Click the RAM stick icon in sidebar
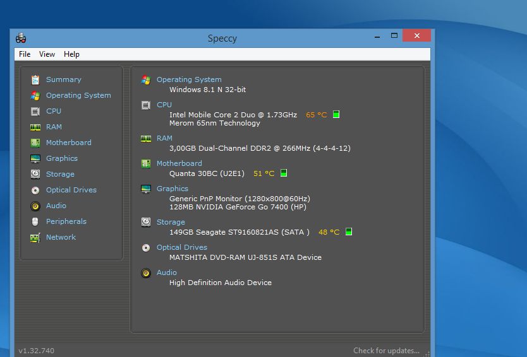This screenshot has height=357, width=527. [35, 127]
